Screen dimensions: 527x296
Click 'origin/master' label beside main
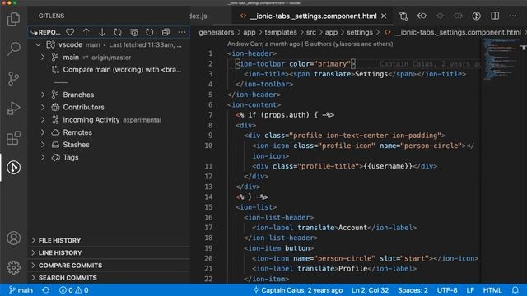(111, 58)
